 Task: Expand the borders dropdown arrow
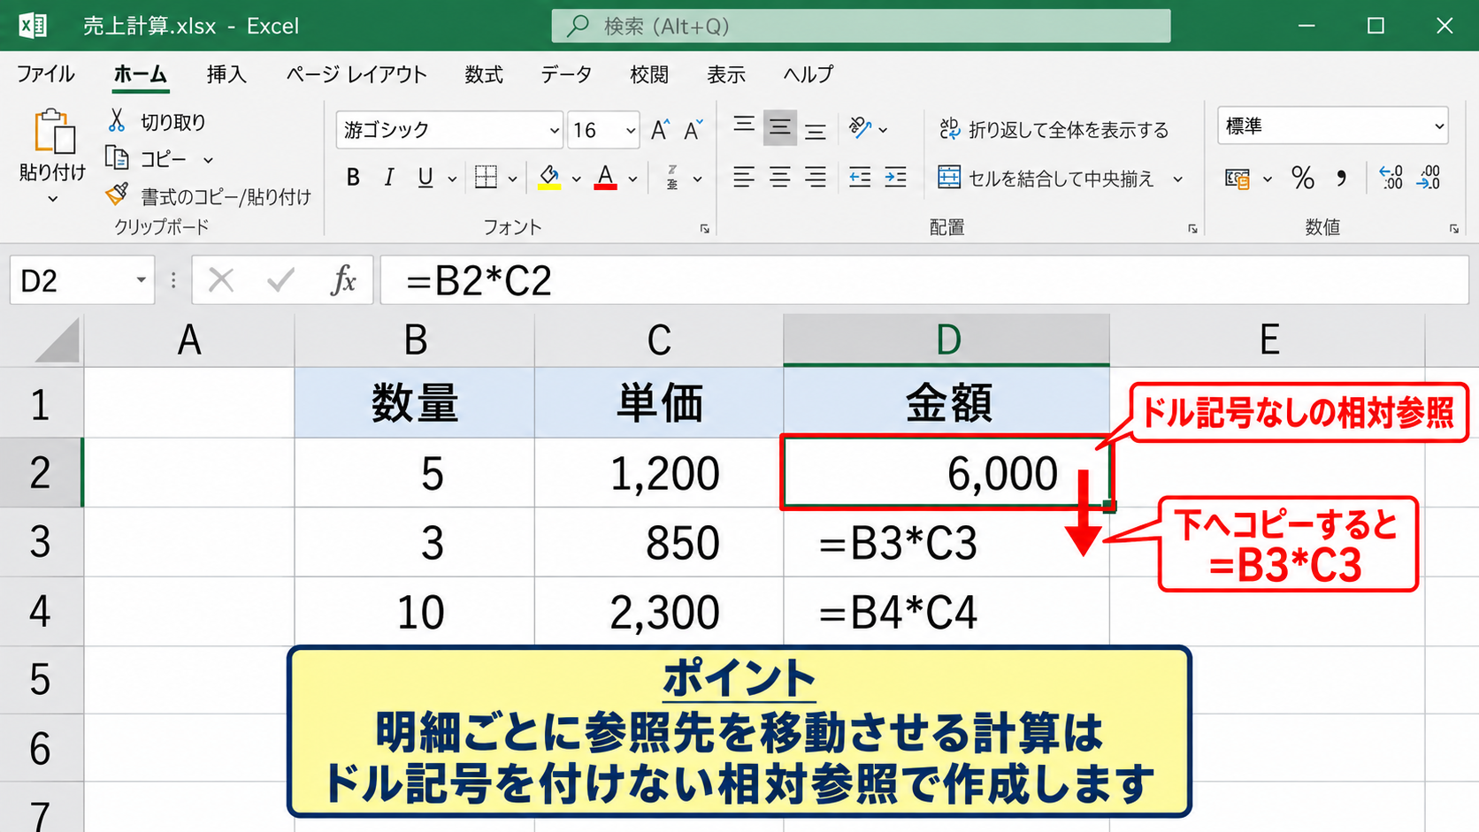(x=512, y=179)
